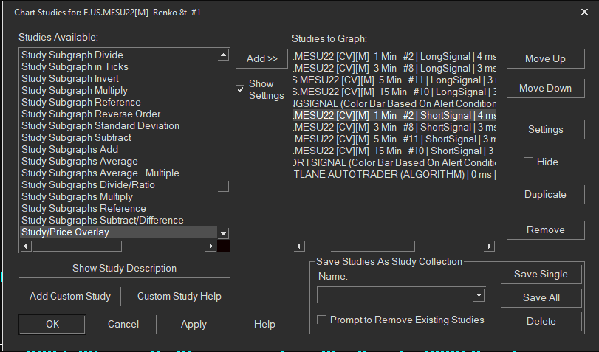Close the Chart Studies dialog
The image size is (599, 352).
584,12
